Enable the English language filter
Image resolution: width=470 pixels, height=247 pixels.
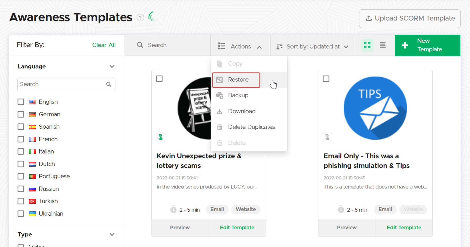pos(21,102)
